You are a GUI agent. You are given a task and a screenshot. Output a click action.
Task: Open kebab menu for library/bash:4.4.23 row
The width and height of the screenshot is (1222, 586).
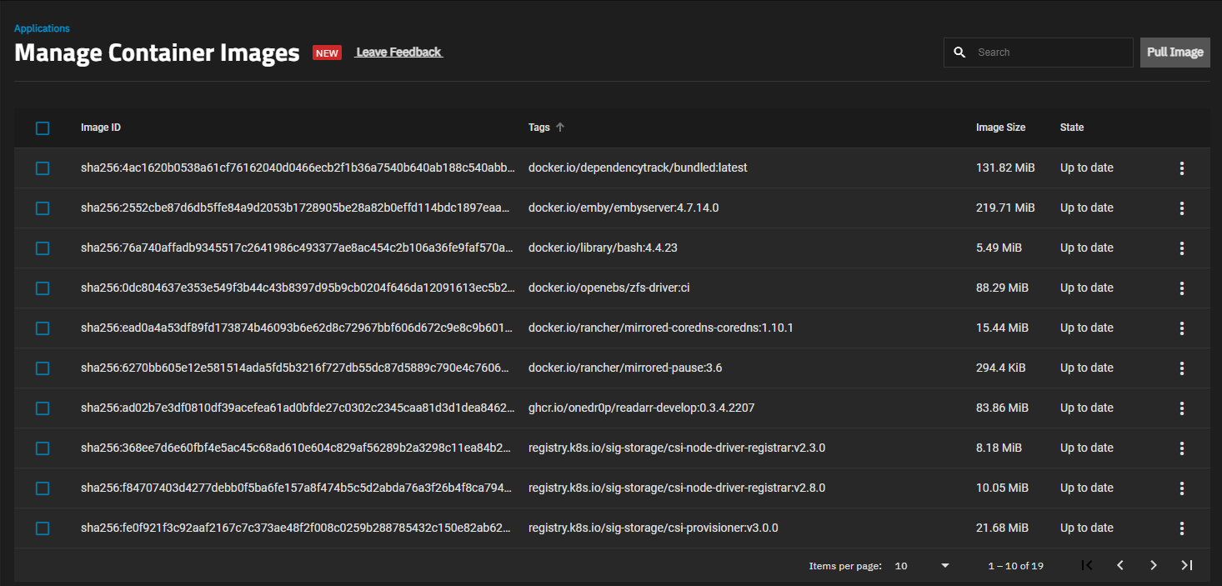(x=1181, y=248)
